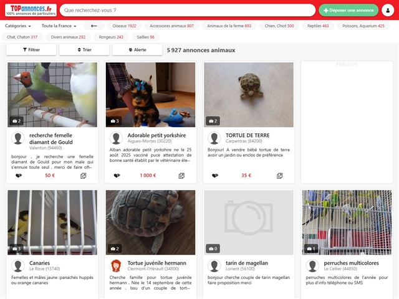This screenshot has width=399, height=299.
Task: Open the budgerigars cage photo
Action: click(347, 222)
